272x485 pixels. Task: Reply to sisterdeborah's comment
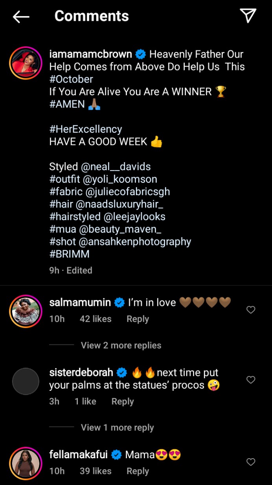pos(123,402)
